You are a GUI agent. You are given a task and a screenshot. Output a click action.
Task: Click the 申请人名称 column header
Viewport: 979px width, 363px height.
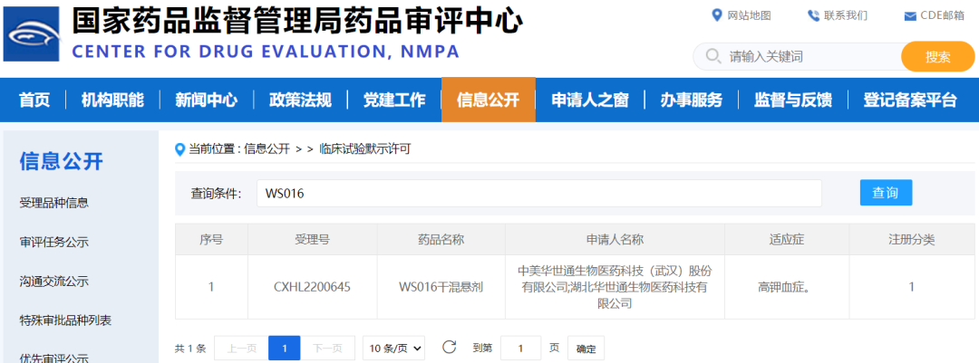coord(615,240)
